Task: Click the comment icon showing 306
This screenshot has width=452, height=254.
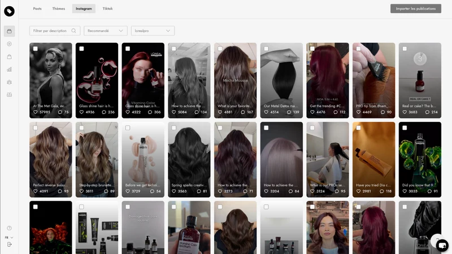Action: (x=150, y=112)
